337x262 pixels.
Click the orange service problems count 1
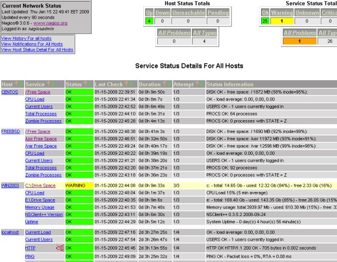click(300, 41)
